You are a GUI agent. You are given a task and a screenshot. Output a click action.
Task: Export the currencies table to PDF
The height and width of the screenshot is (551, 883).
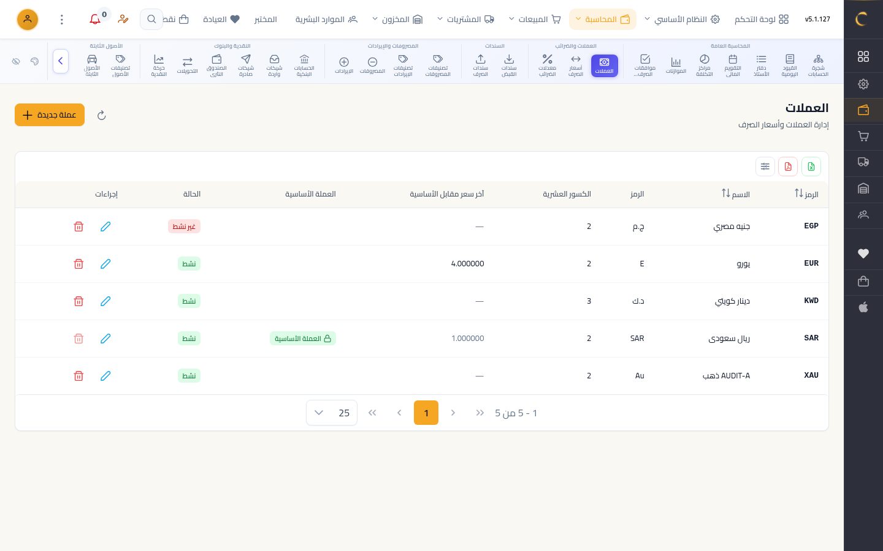[788, 167]
